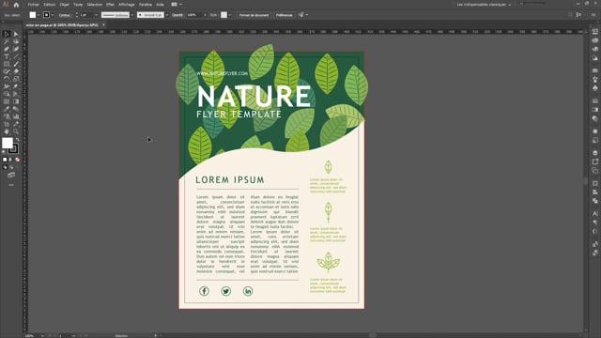Select the Zoom tool
Image resolution: width=601 pixels, height=338 pixels.
tap(16, 131)
